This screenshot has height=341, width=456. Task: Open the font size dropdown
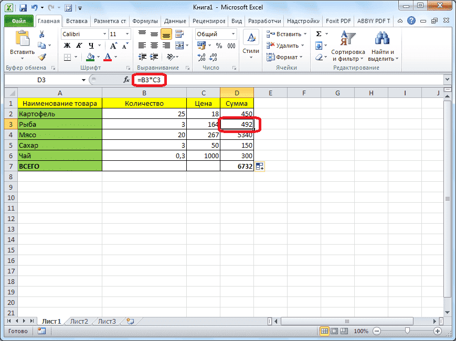(x=128, y=34)
